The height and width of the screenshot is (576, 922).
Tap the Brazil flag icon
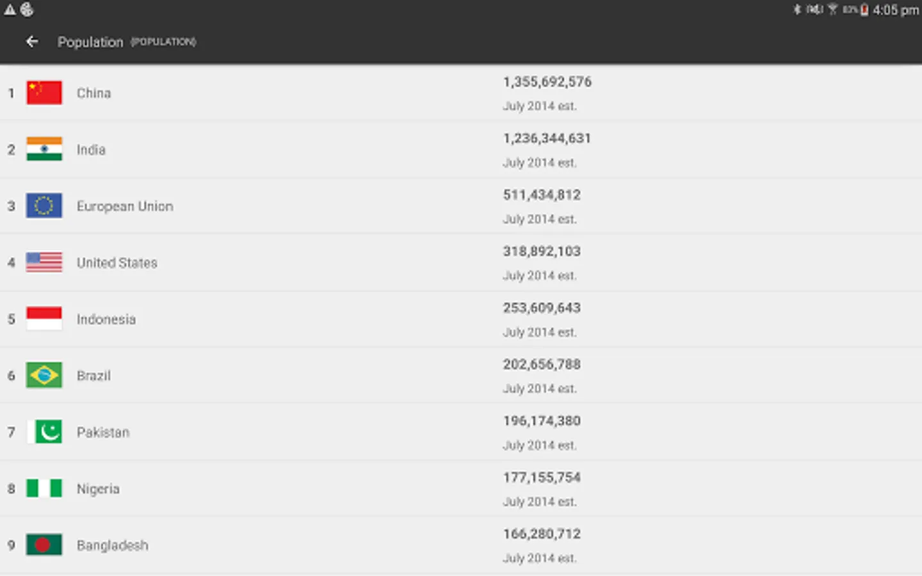coord(44,376)
